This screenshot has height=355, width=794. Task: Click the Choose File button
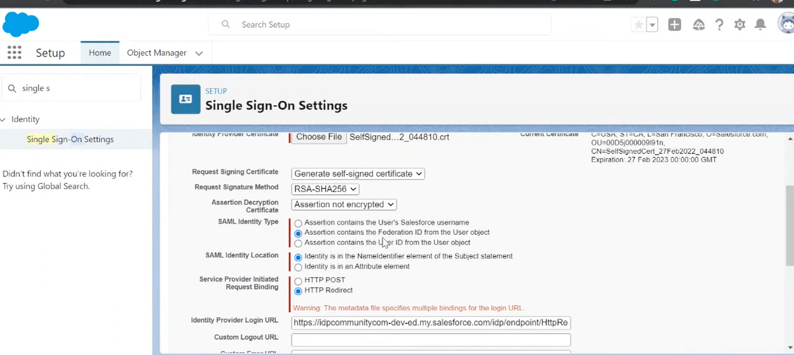point(319,137)
